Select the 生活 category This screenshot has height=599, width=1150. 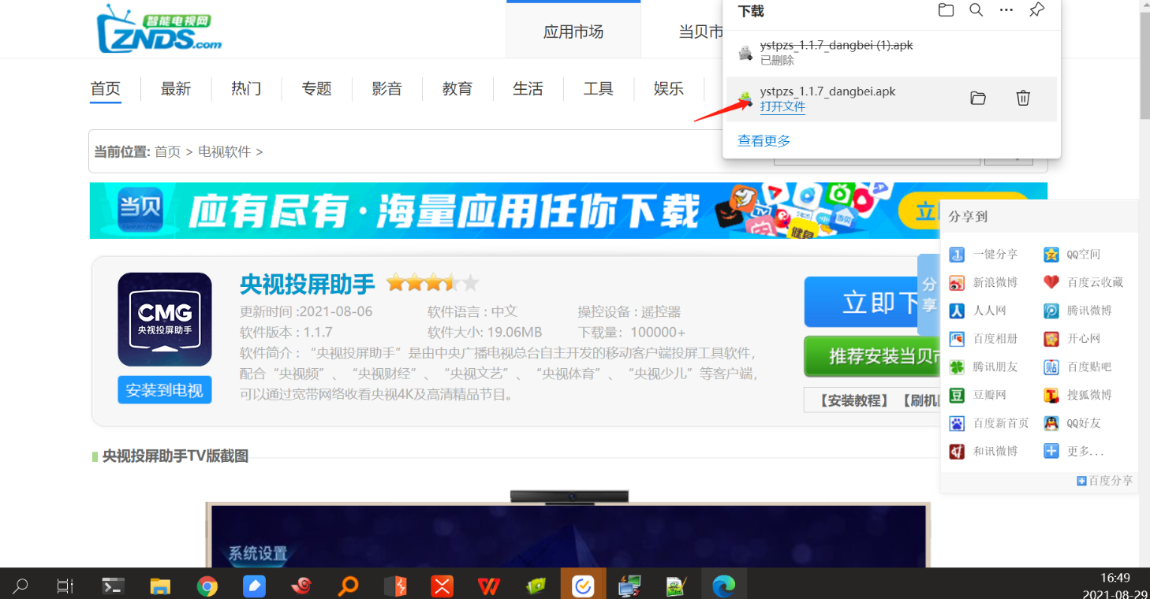tap(528, 89)
